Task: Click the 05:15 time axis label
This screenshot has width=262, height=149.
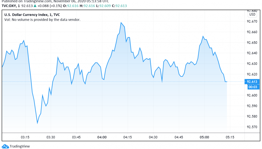Action: [230, 137]
